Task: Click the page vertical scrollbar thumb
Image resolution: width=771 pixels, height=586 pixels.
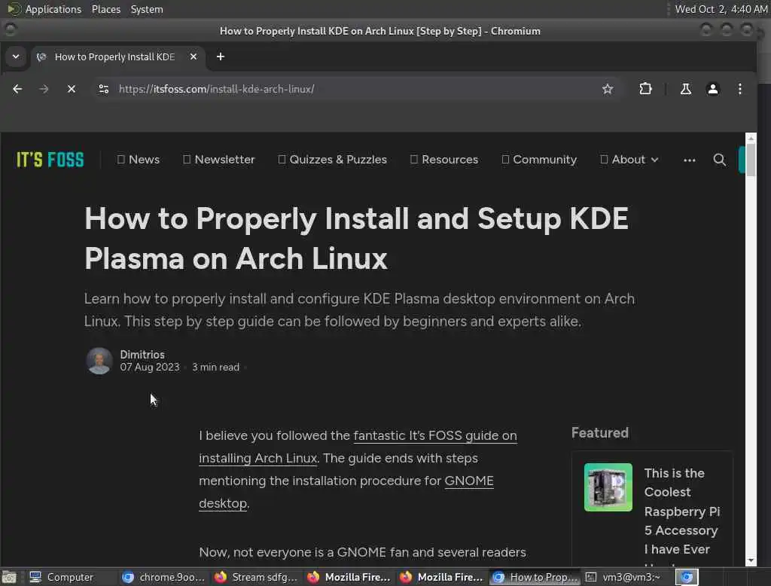Action: (x=751, y=160)
